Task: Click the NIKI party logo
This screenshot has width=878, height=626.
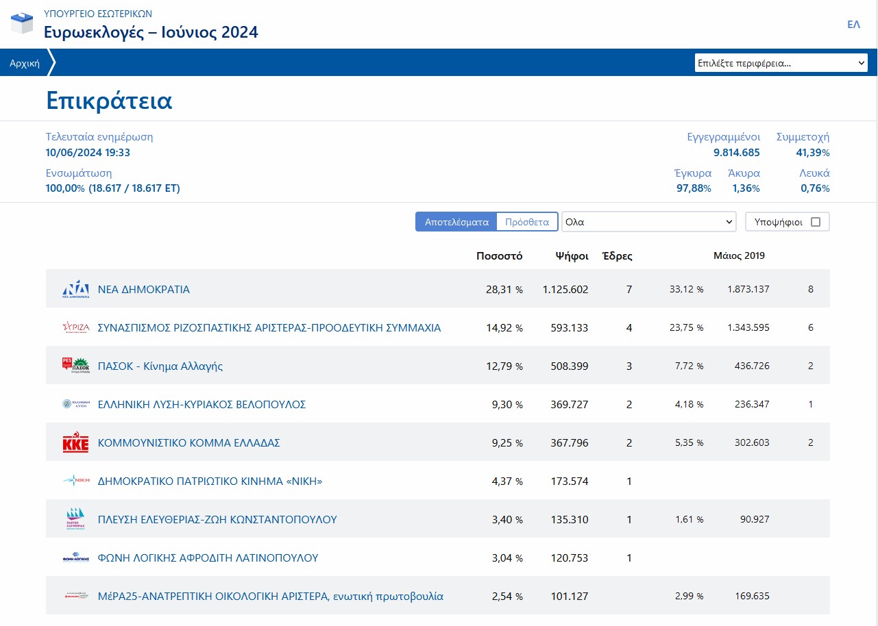Action: point(75,481)
